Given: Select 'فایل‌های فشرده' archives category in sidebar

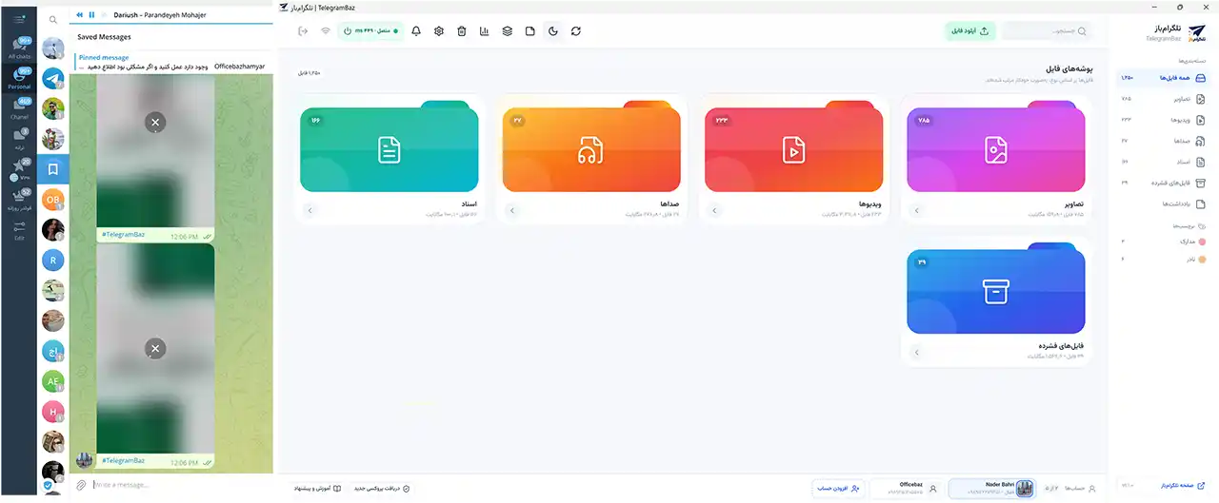Looking at the screenshot, I should (x=1164, y=183).
